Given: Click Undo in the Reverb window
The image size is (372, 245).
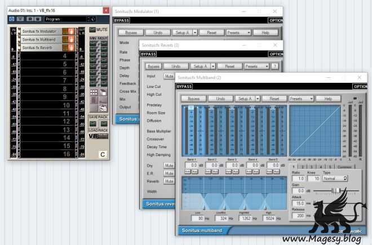Looking at the screenshot, I should tap(176, 66).
